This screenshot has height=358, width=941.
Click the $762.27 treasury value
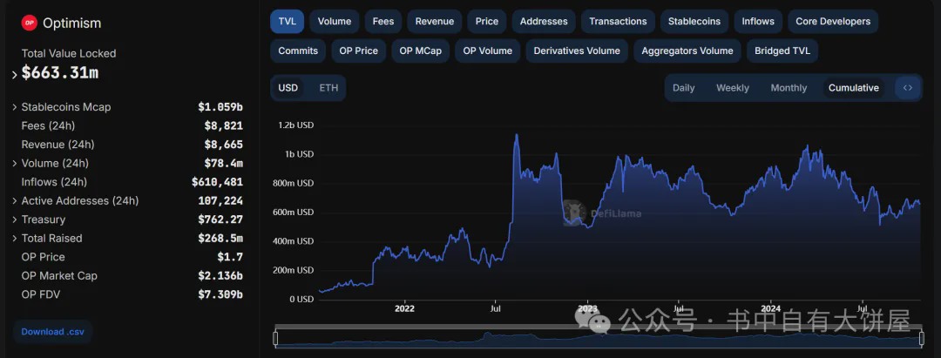[220, 220]
